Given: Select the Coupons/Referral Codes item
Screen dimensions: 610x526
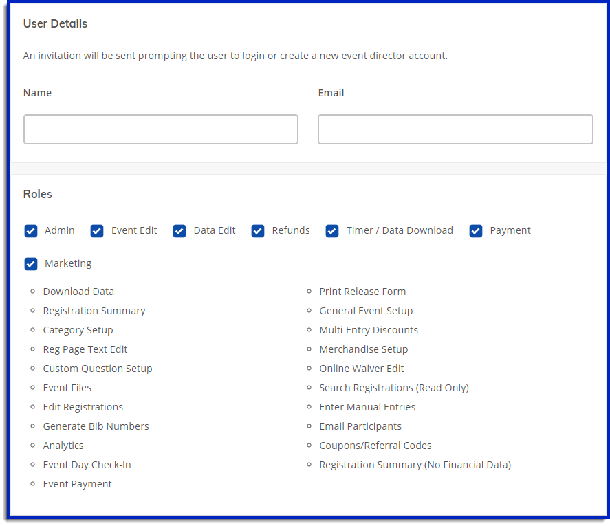Looking at the screenshot, I should pos(375,446).
